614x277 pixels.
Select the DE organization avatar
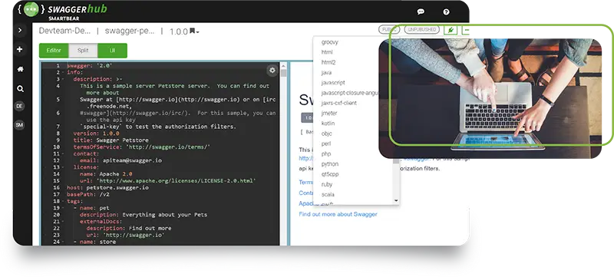[x=20, y=106]
